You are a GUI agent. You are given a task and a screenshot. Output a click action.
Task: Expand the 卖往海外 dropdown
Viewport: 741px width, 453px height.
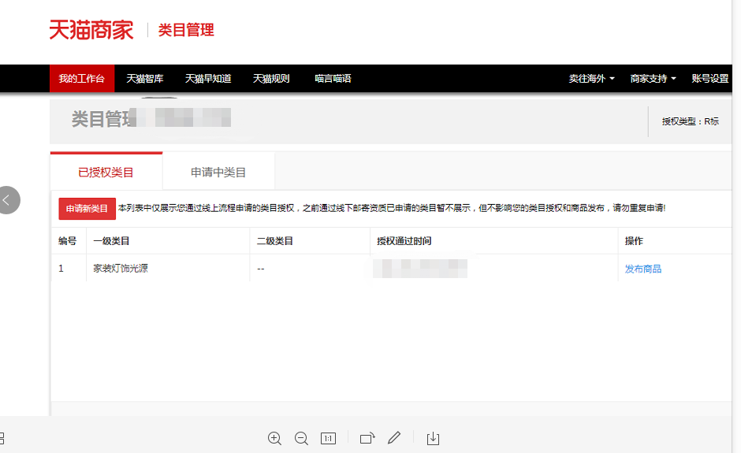(x=591, y=79)
